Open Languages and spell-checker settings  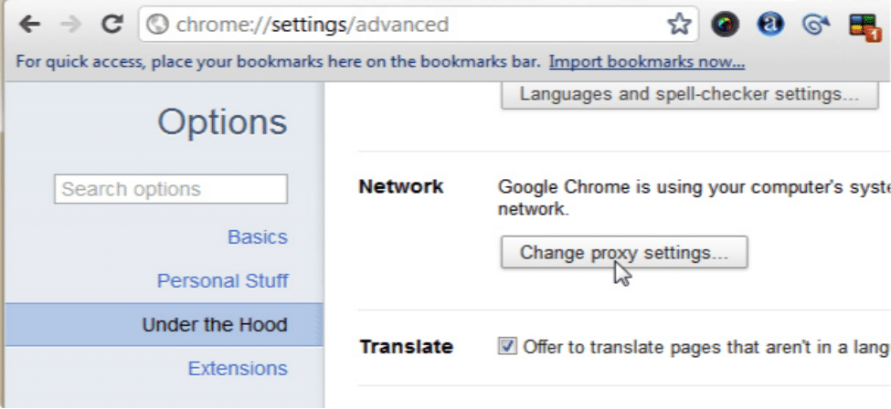click(x=689, y=94)
